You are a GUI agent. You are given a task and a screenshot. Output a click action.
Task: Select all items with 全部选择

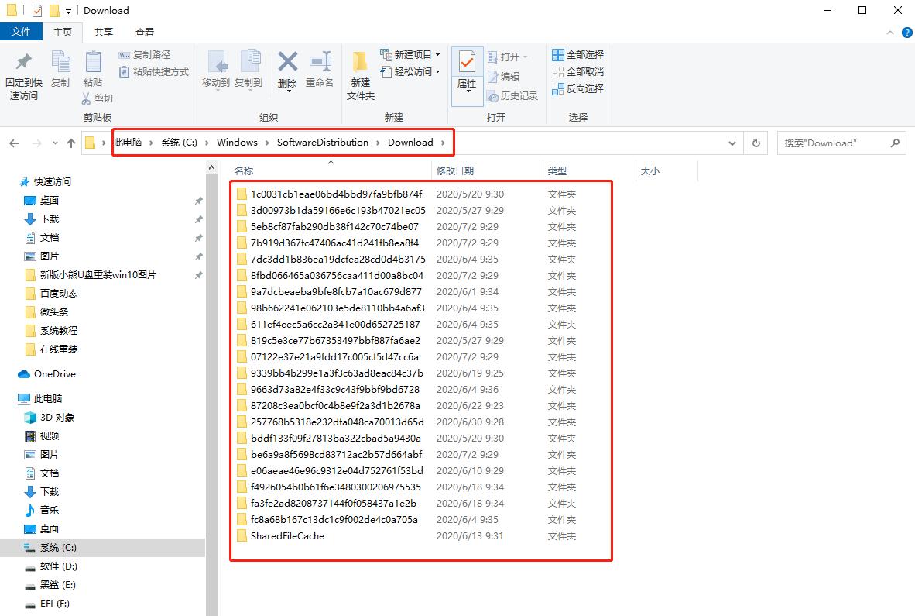[x=577, y=54]
